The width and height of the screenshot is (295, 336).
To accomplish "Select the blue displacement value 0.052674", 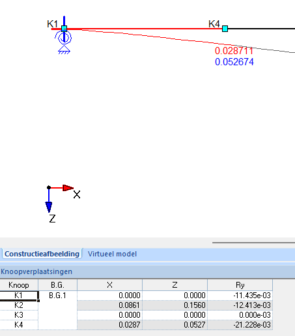I will tap(234, 62).
